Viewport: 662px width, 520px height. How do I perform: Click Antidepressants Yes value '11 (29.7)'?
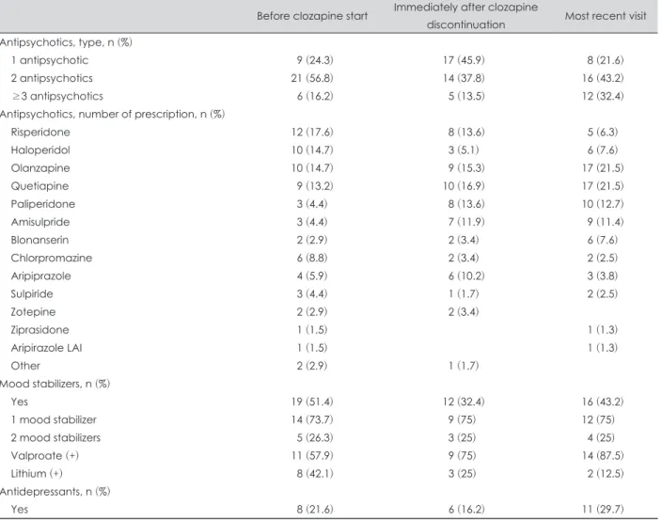tap(603, 510)
